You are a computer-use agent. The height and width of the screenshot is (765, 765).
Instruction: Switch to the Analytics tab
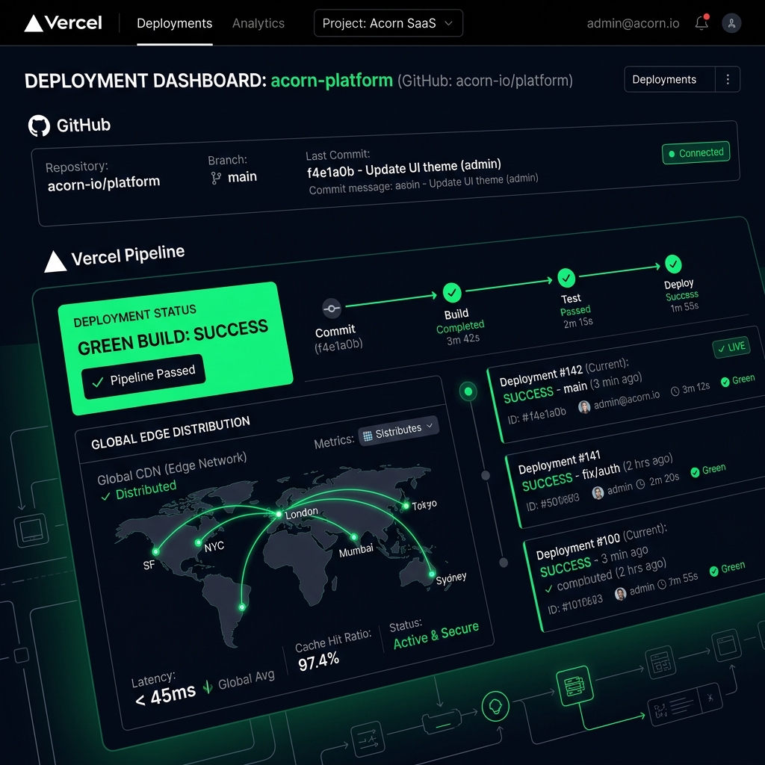pyautogui.click(x=258, y=23)
